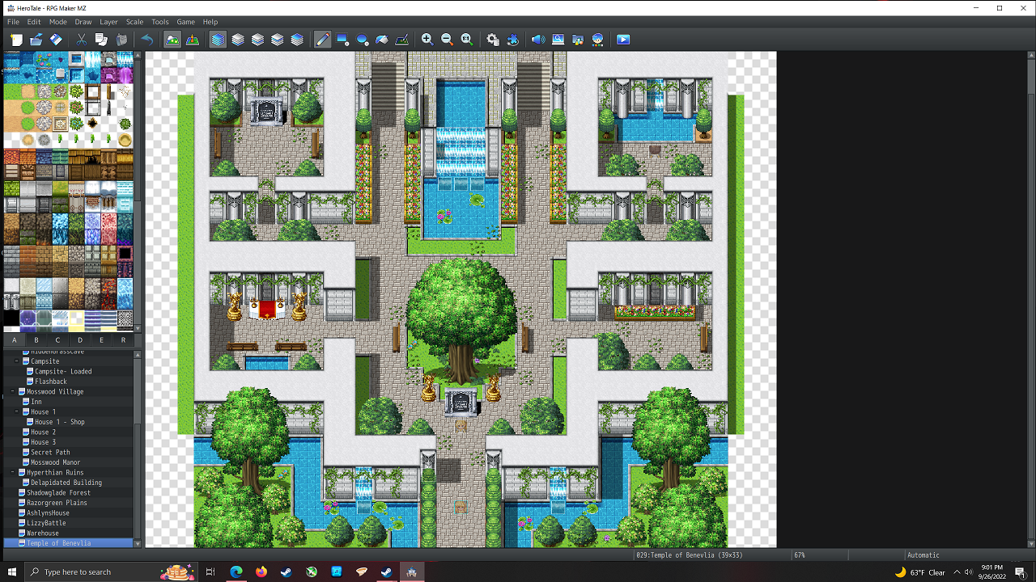1036x582 pixels.
Task: Select Layer 3 in the toolbar
Action: pos(278,40)
